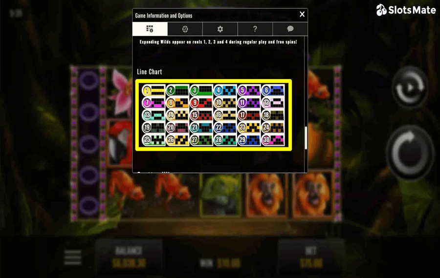440x278 pixels.
Task: Click payline 4 blue pattern icon
Action: [x=225, y=90]
